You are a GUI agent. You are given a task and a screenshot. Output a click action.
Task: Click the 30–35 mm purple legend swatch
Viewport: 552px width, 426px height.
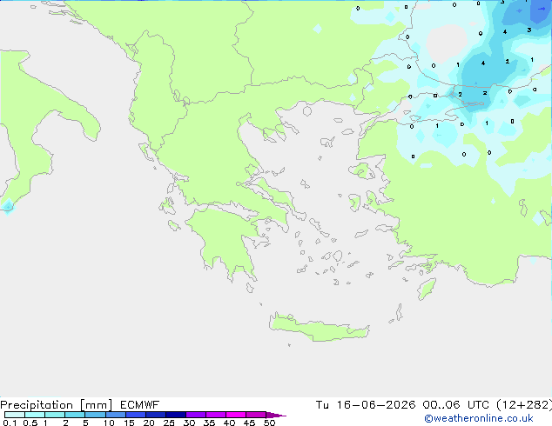pyautogui.click(x=196, y=415)
